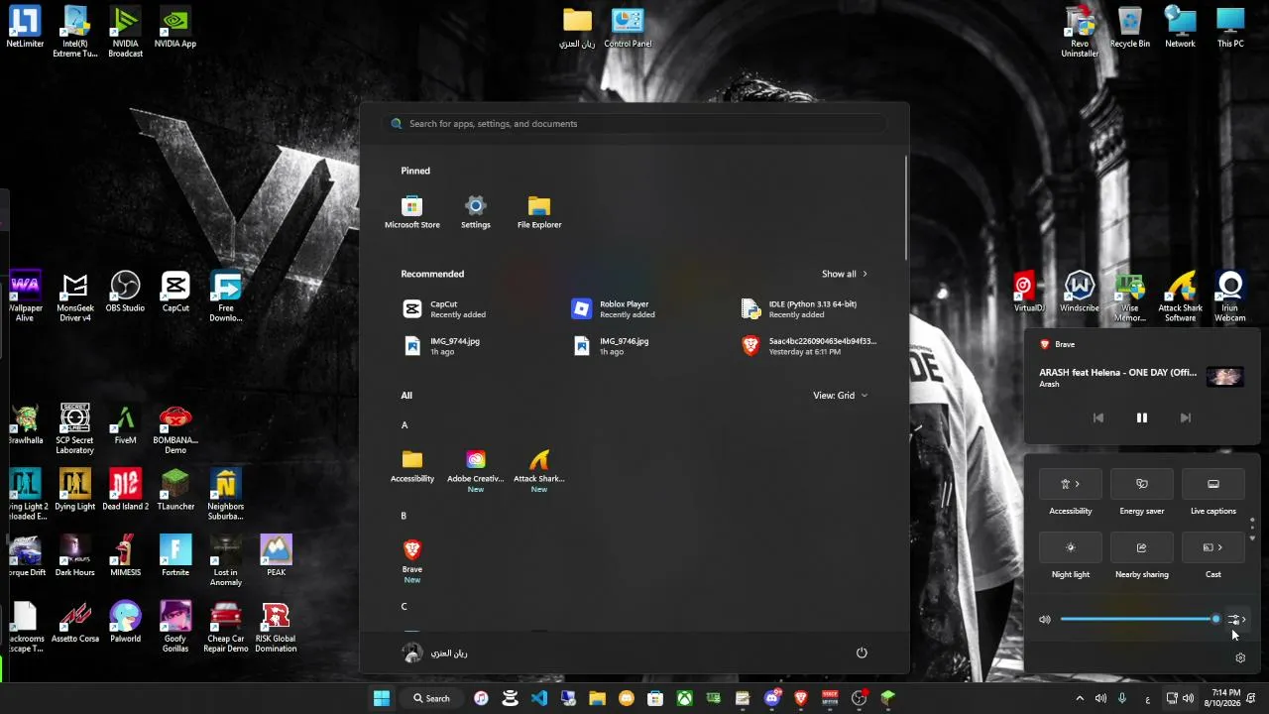Launch File Explorer from pinned apps
This screenshot has width=1269, height=714.
point(539,212)
